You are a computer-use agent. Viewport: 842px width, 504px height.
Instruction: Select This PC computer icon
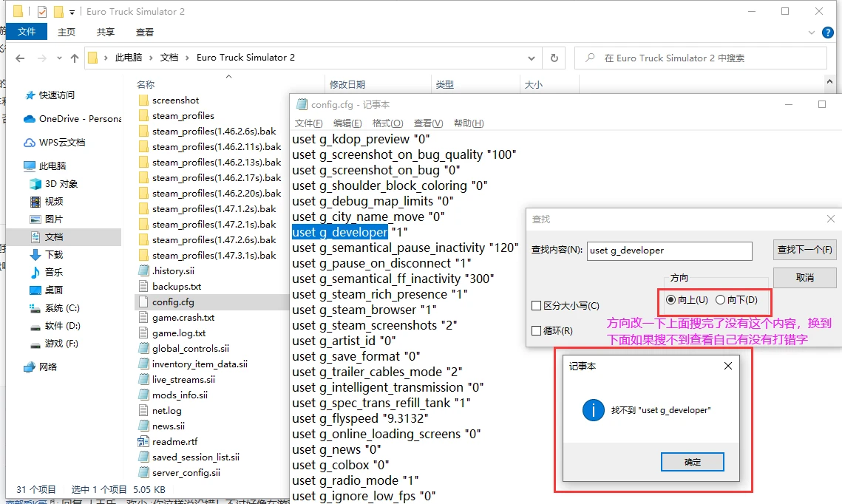(30, 166)
